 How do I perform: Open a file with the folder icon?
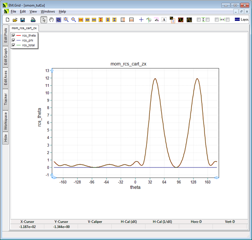pos(15,20)
